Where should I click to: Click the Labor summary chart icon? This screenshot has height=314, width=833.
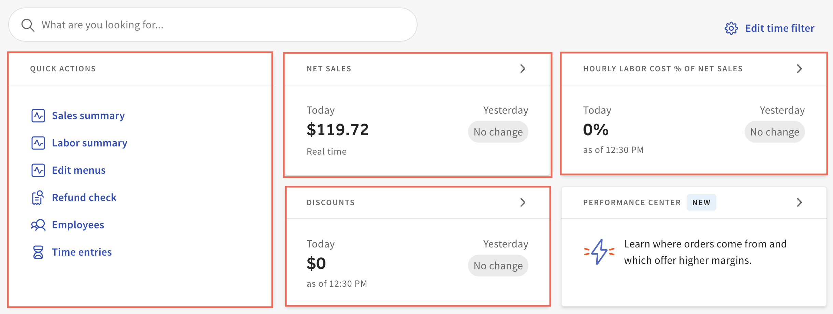click(x=38, y=143)
